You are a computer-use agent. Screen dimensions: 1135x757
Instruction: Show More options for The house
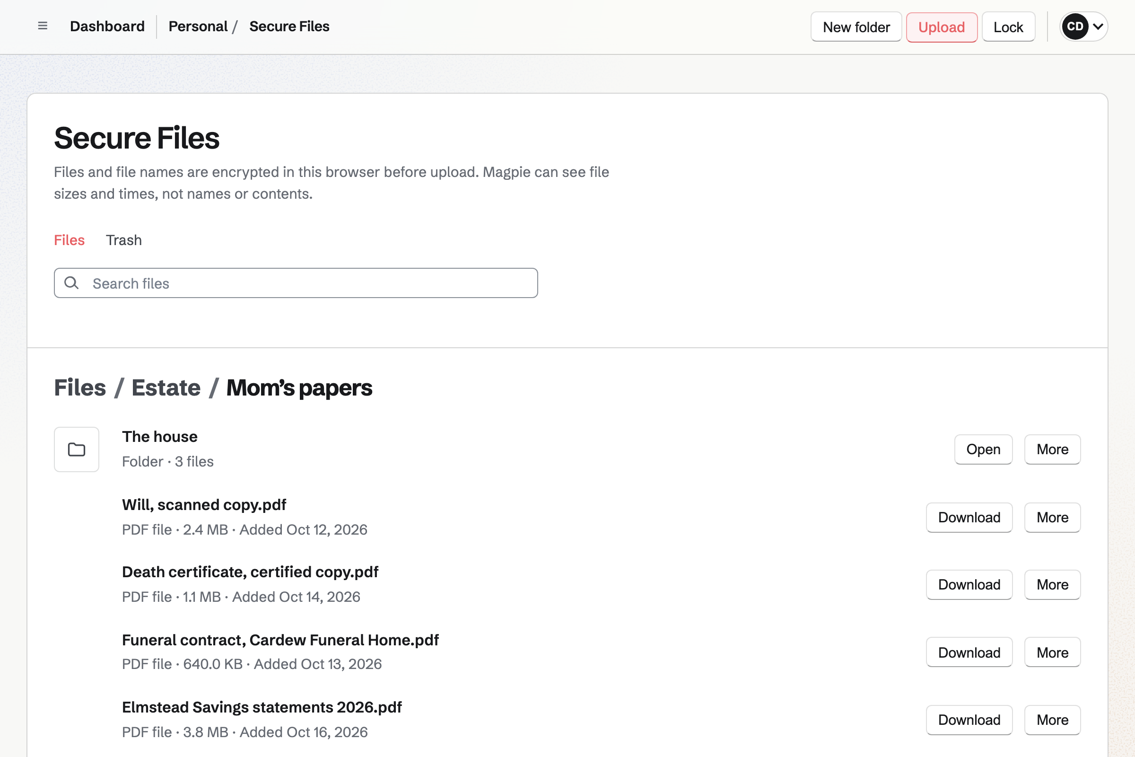[x=1052, y=449]
